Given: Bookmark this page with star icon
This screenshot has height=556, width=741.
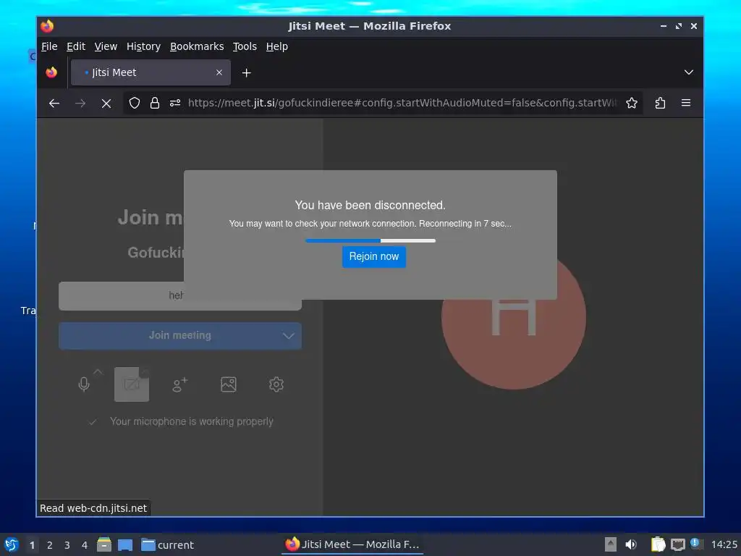Looking at the screenshot, I should click(x=631, y=103).
